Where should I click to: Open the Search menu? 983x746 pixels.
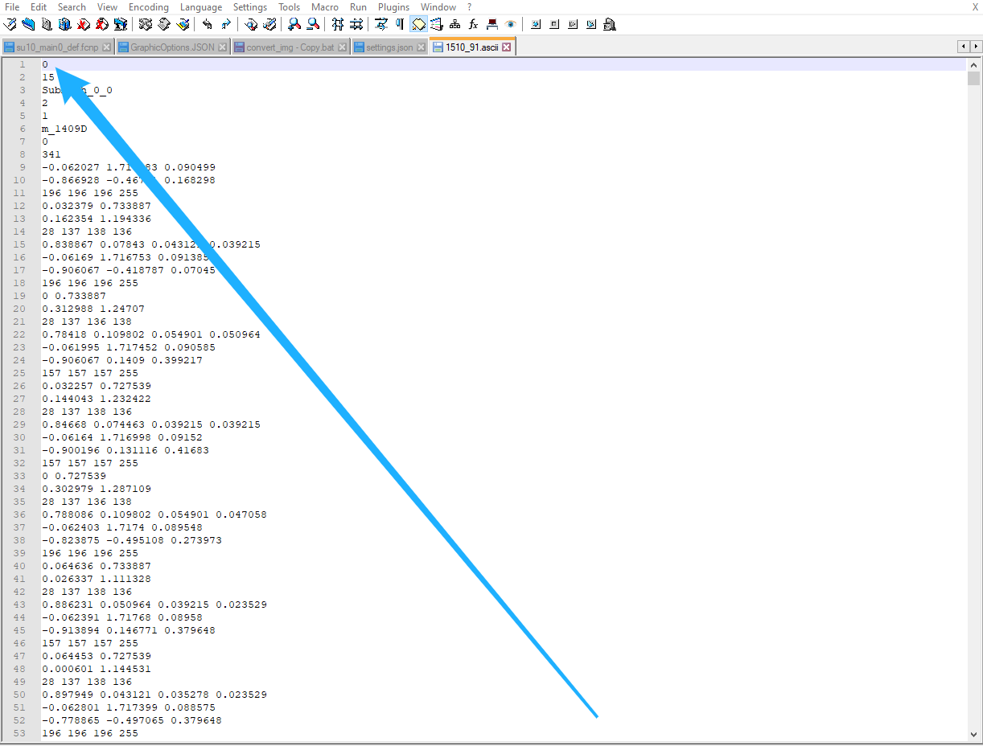(72, 7)
